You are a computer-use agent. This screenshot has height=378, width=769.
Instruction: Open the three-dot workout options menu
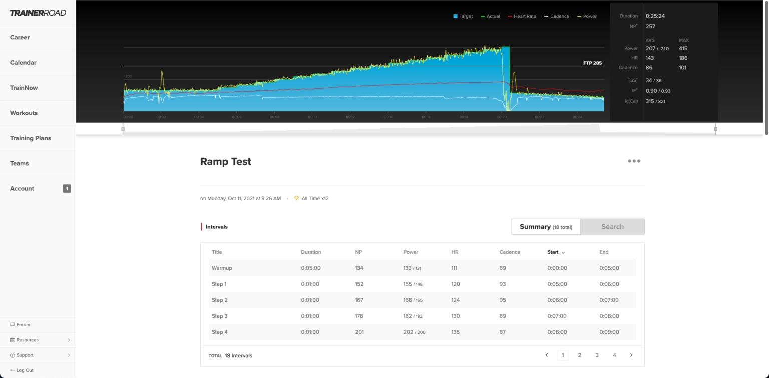pos(634,161)
